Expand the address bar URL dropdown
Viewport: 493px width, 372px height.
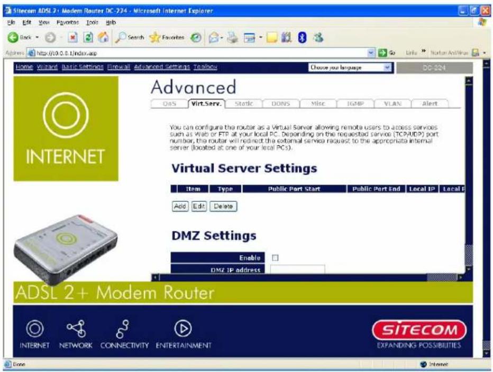371,53
